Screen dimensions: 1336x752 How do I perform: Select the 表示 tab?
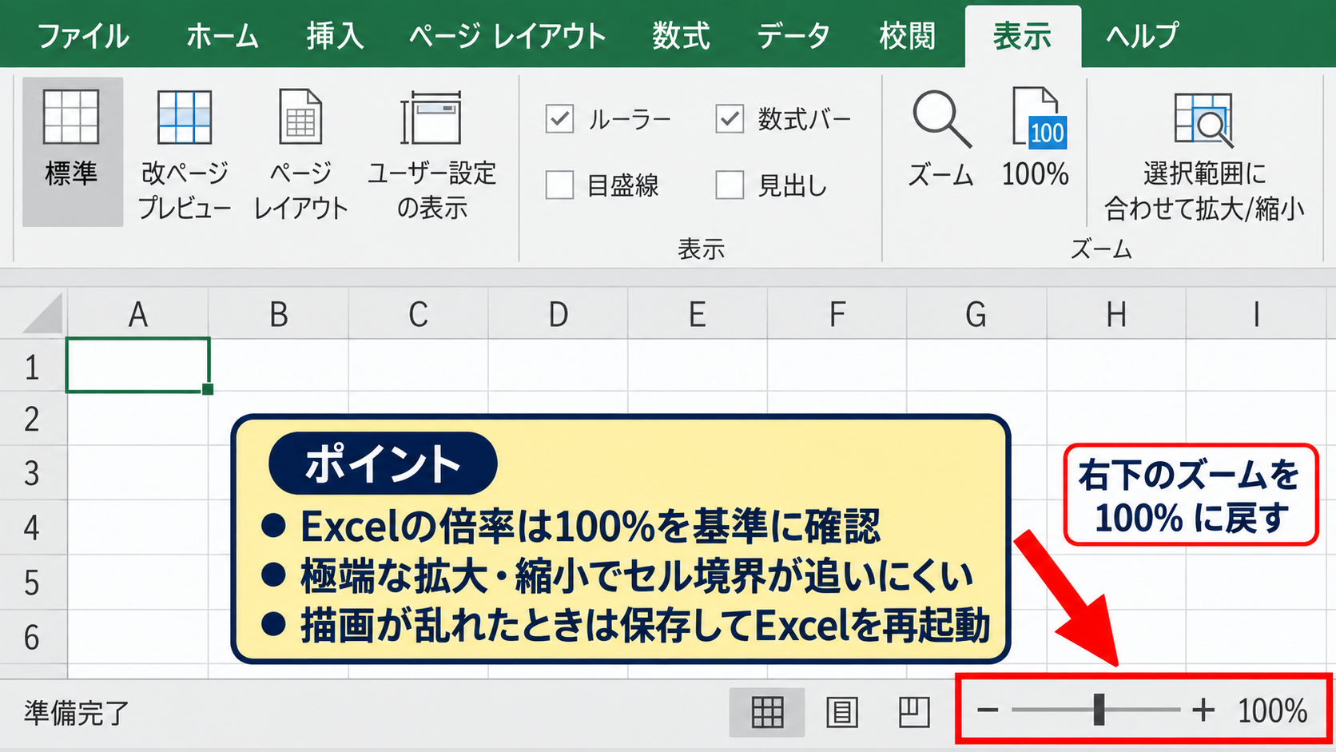pyautogui.click(x=1022, y=36)
